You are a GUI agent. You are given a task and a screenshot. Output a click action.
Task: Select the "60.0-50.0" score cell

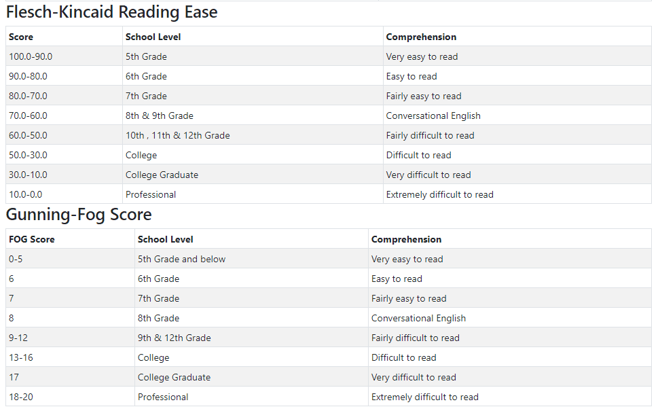[29, 135]
